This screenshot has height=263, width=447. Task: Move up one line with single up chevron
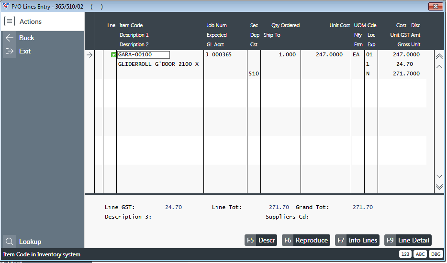point(439,66)
